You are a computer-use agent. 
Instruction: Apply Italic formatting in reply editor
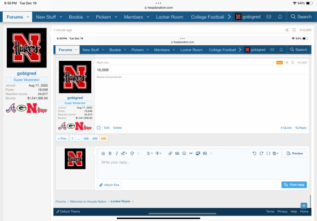pyautogui.click(x=117, y=154)
